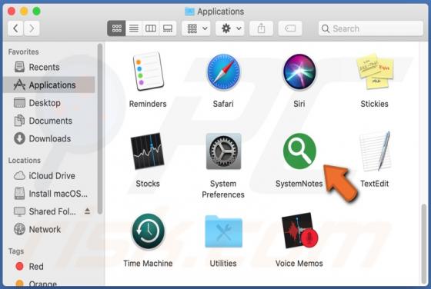Eject the Shared Folders volume
The height and width of the screenshot is (289, 431).
point(88,211)
